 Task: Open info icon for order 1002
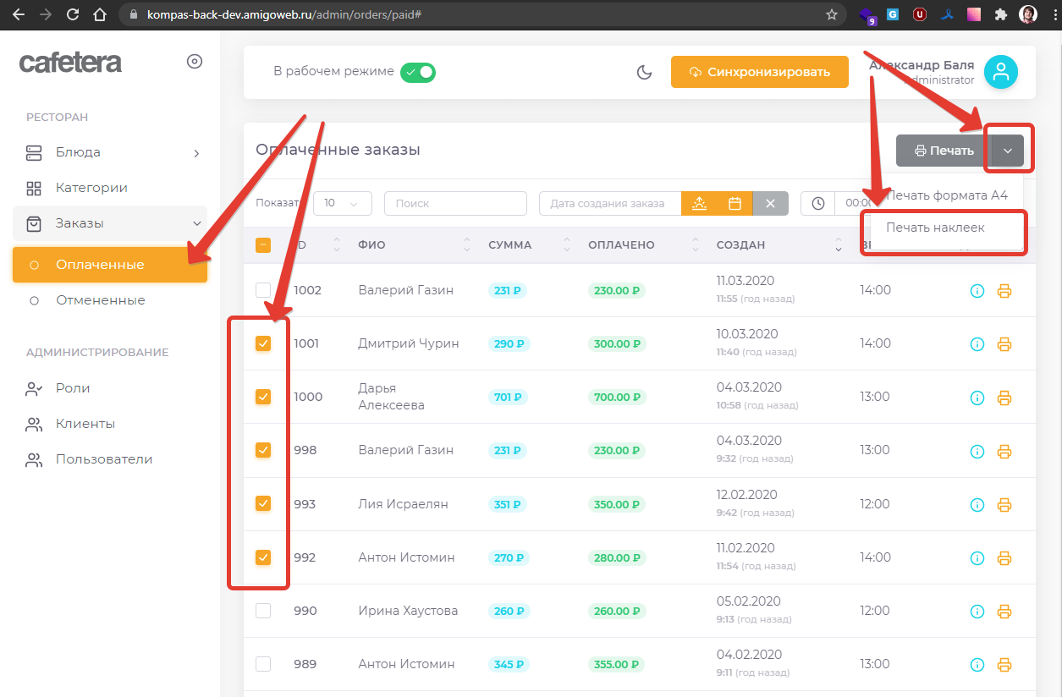[977, 291]
